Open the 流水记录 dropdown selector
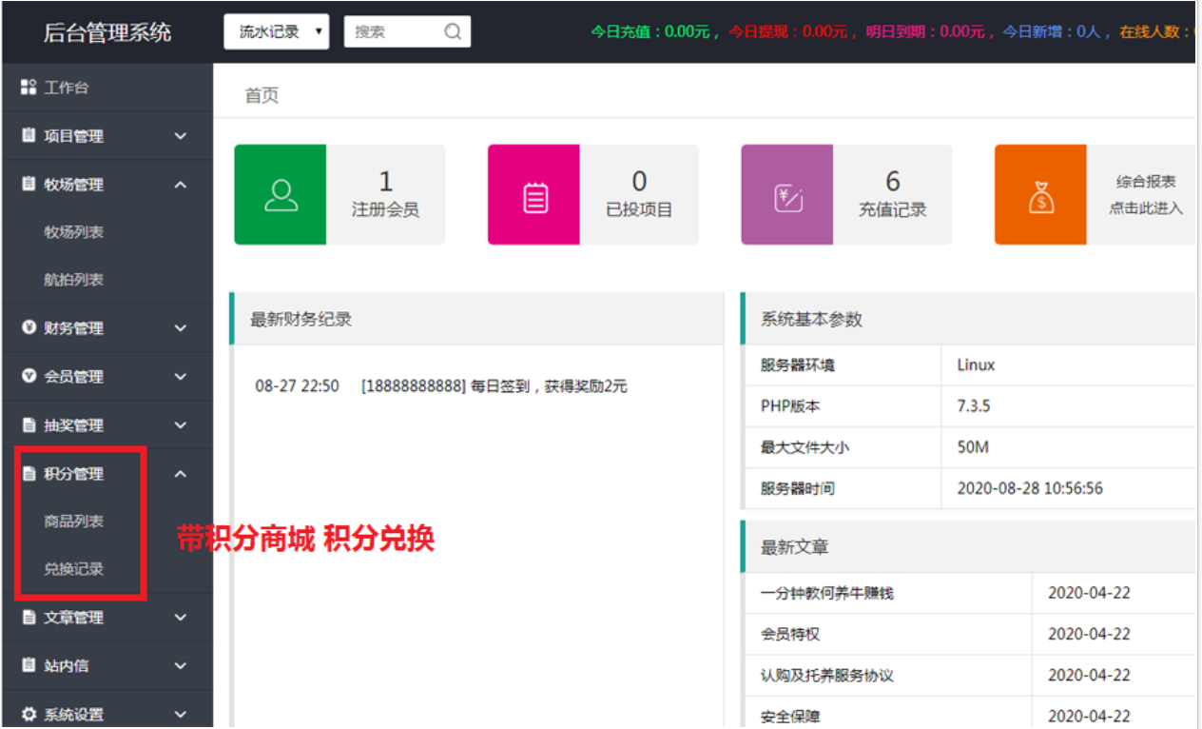The image size is (1202, 729). (276, 30)
